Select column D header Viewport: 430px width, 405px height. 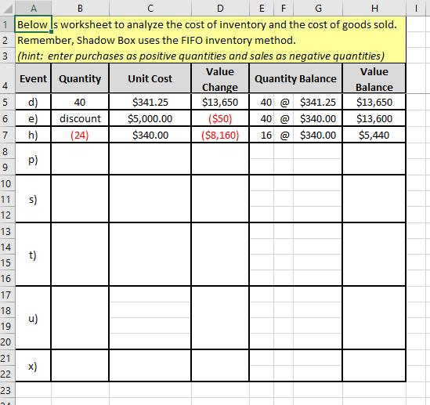tap(220, 9)
